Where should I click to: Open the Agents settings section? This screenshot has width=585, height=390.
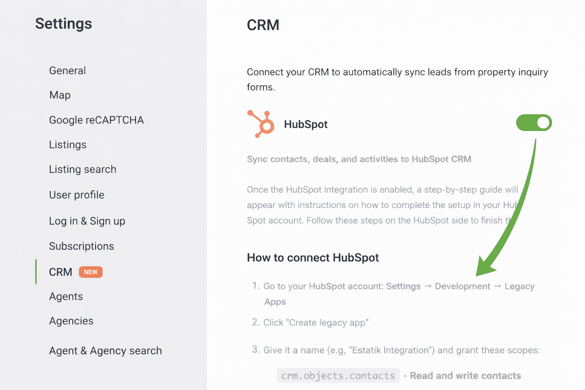coord(66,296)
